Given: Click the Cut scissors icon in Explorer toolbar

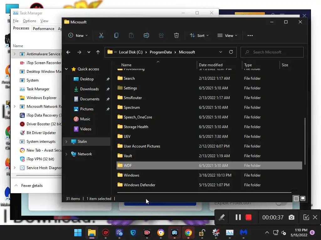Looking at the screenshot, I should pos(101,36).
